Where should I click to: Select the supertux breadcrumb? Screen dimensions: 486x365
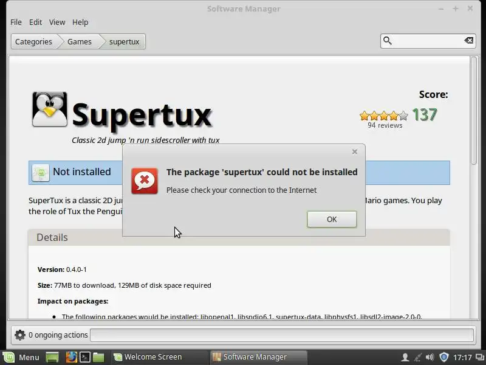click(124, 41)
